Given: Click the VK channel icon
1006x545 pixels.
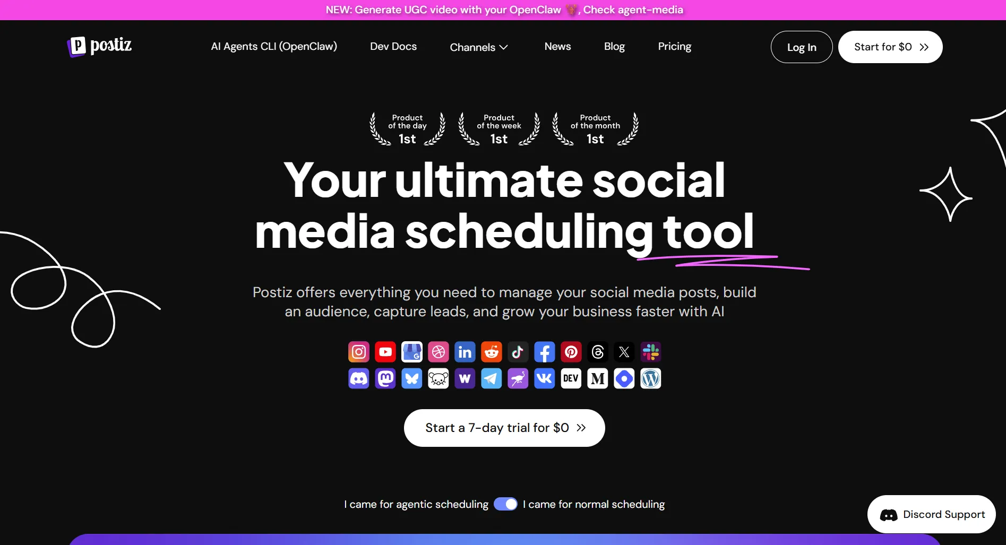Looking at the screenshot, I should tap(545, 378).
